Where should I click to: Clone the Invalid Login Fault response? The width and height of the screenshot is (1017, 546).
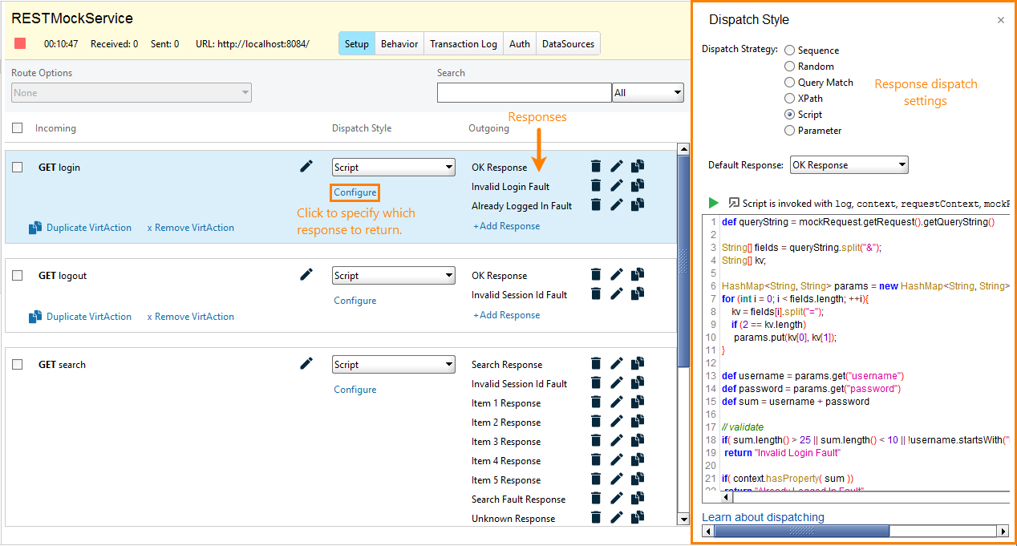click(638, 185)
